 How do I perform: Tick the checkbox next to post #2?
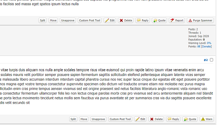click(211, 60)
